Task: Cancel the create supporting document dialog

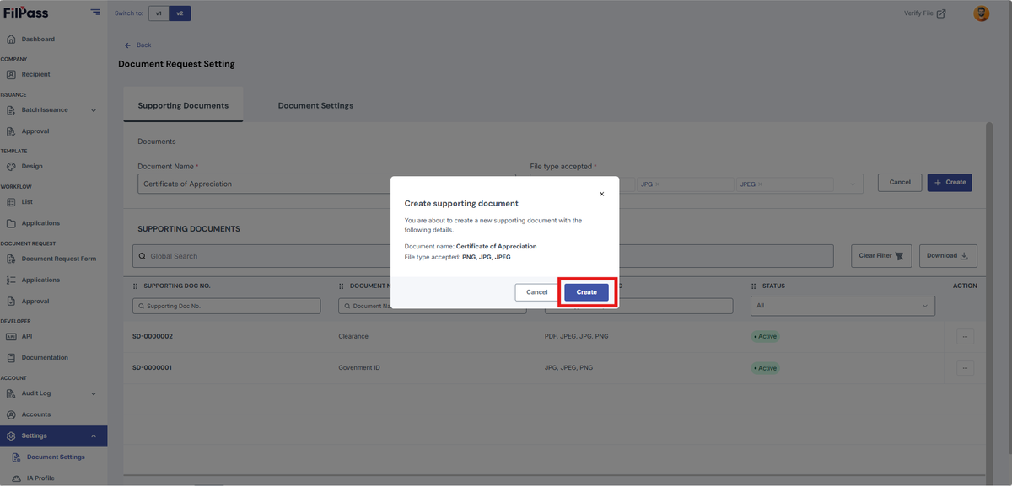Action: click(x=537, y=292)
